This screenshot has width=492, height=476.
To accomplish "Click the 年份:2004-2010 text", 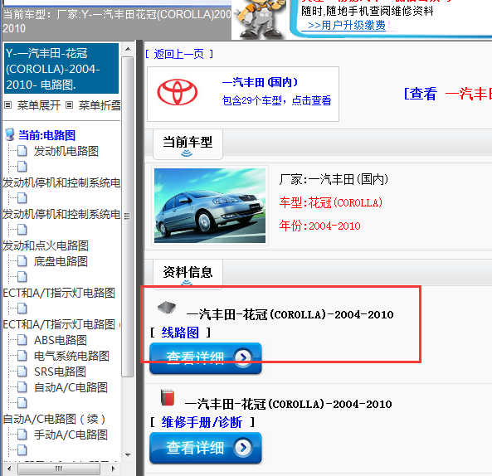I will coord(319,226).
